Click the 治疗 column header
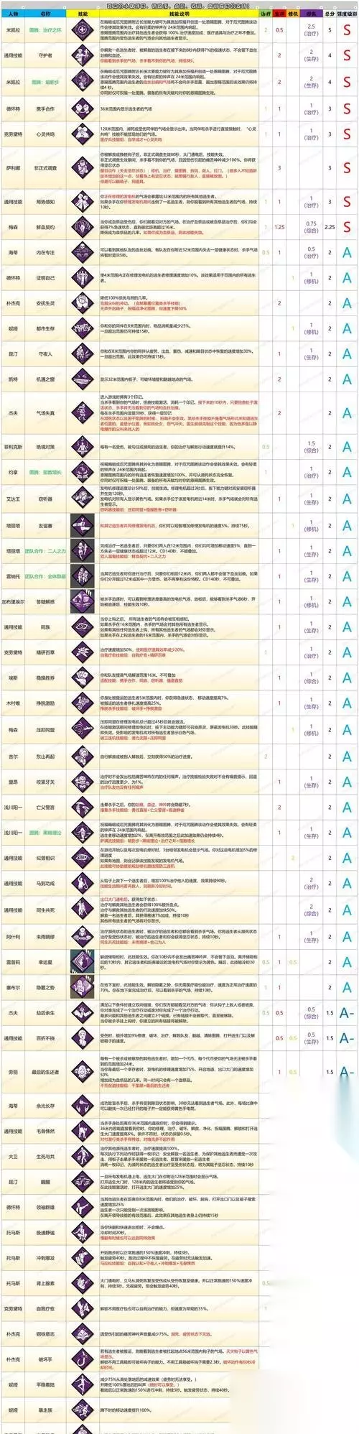This screenshot has width=359, height=1434. 266,14
